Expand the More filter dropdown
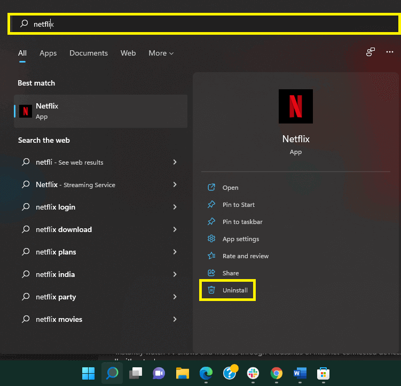Screen dimensions: 401x386 tap(161, 53)
